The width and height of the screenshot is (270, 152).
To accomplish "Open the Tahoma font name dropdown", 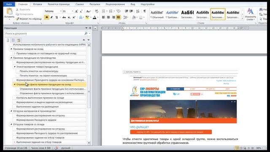I will pyautogui.click(x=61, y=11).
